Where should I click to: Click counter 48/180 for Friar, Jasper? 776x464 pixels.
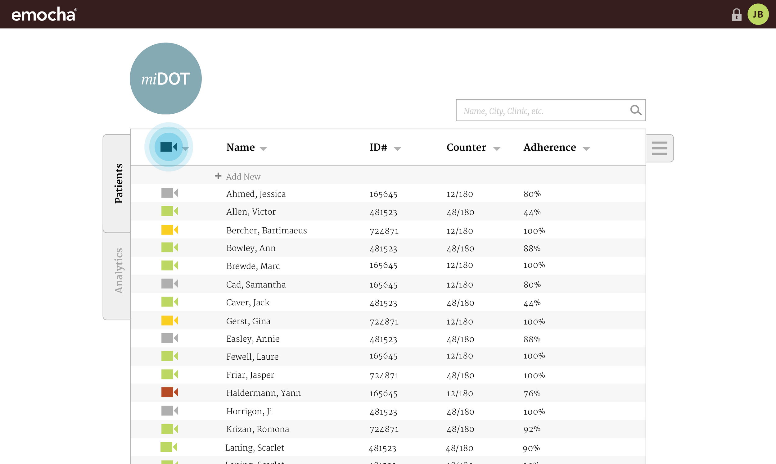click(460, 375)
